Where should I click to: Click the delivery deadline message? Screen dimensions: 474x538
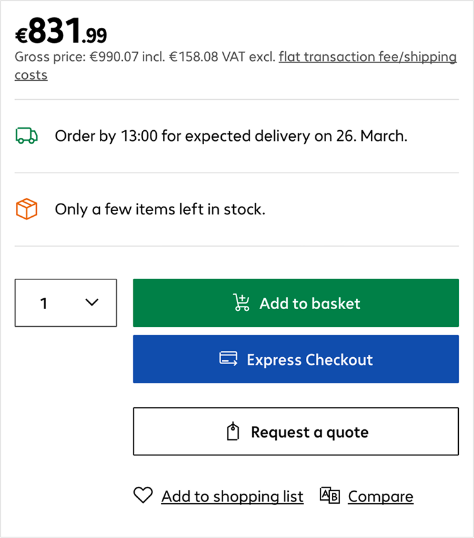click(231, 135)
